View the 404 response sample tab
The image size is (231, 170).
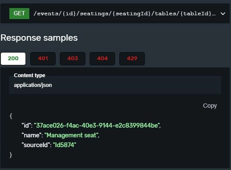coord(102,59)
